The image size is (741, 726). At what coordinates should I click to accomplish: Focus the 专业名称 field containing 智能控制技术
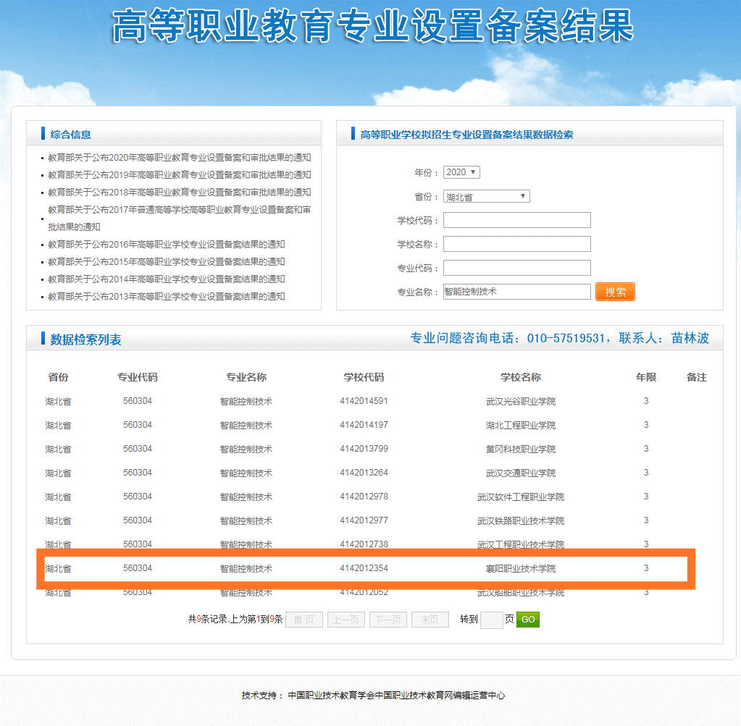516,292
